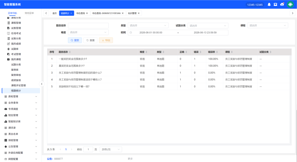Close the 知识管理 tab
Screen dimensions: 297x162
(139, 13)
